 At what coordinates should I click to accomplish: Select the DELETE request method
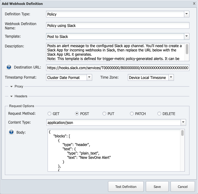click(x=159, y=114)
